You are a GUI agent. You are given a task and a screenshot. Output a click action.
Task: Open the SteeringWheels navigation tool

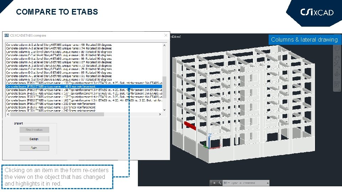tap(337, 48)
